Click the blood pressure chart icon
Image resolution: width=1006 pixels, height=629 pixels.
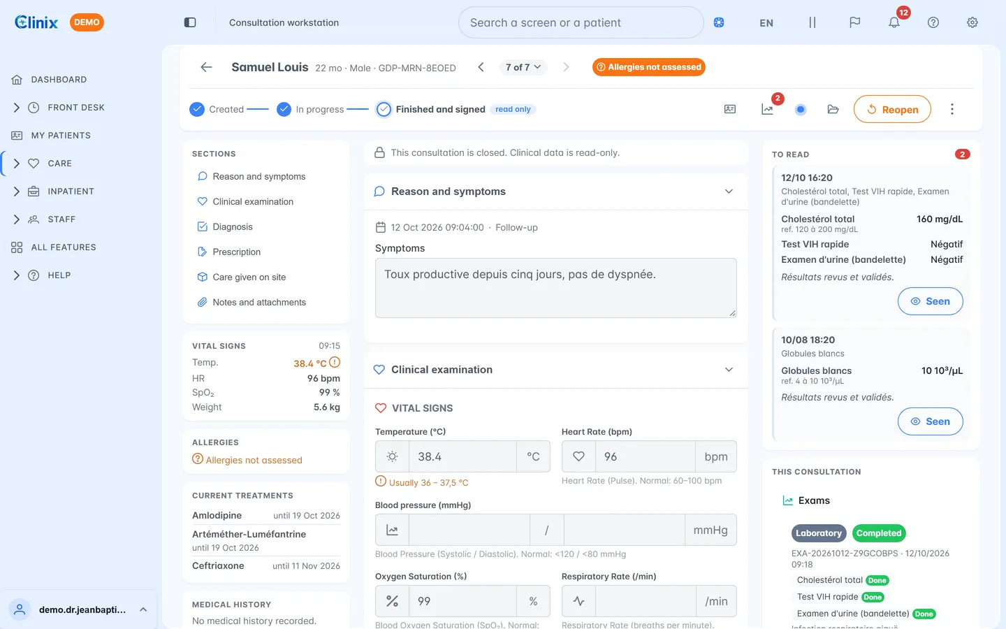coord(392,530)
